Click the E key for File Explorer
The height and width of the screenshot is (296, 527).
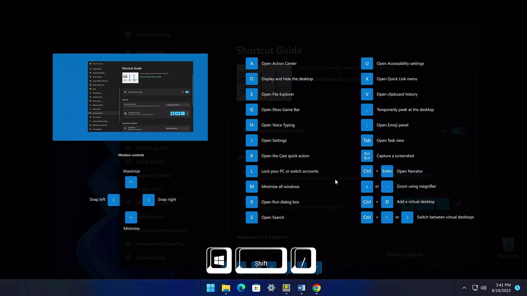251,94
